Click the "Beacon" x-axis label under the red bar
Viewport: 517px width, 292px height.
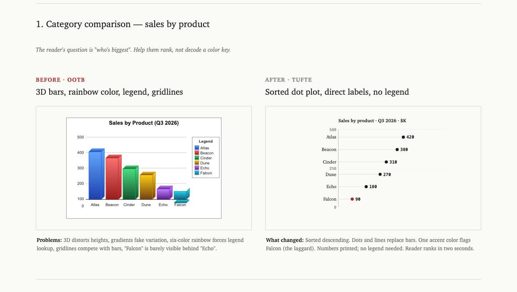pyautogui.click(x=112, y=205)
